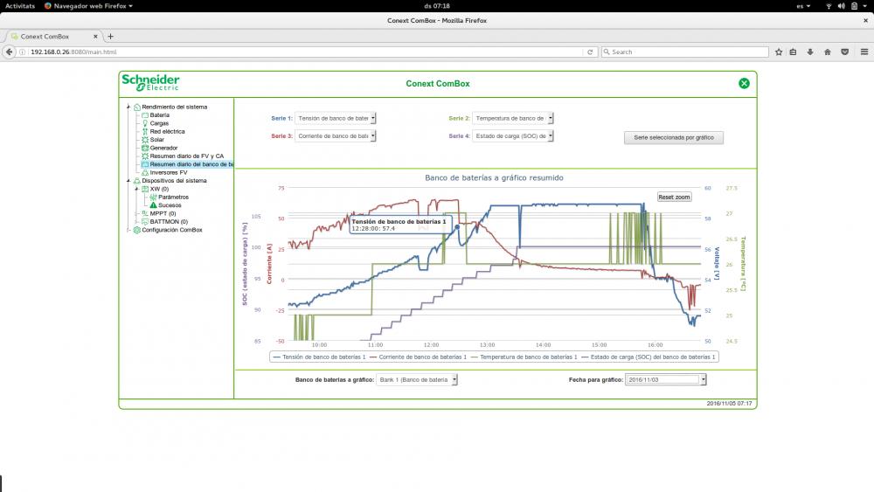Toggle Estado de carga (SOC) legend entry
Image resolution: width=874 pixels, height=492 pixels.
(649, 357)
